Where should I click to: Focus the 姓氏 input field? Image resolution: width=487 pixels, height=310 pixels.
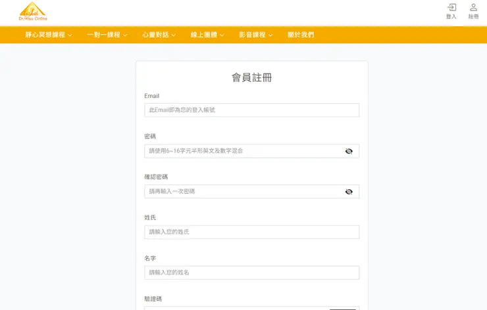pos(252,232)
